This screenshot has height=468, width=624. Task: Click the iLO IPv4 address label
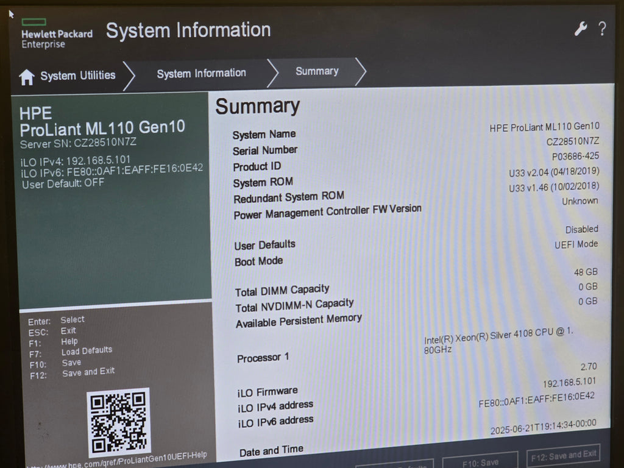coord(275,406)
